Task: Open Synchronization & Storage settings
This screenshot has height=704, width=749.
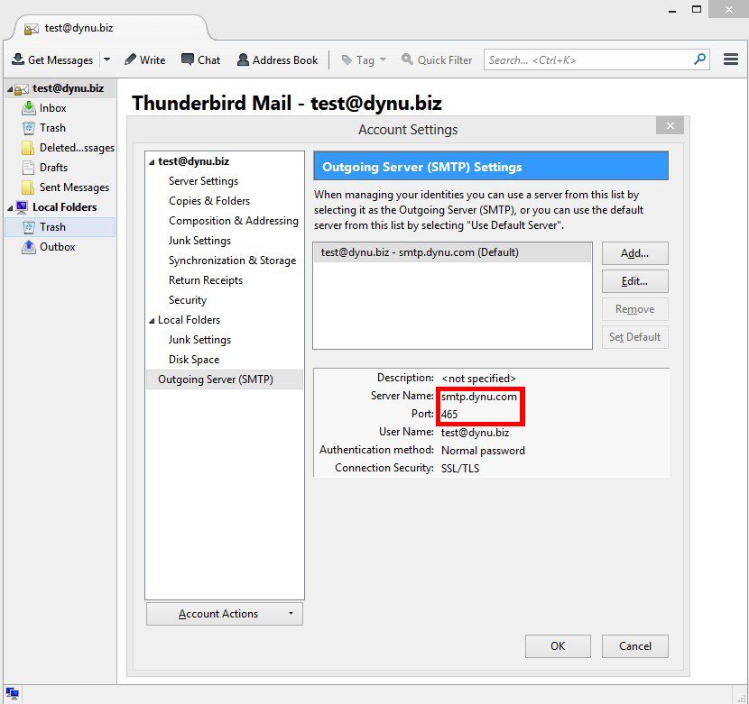Action: [232, 261]
